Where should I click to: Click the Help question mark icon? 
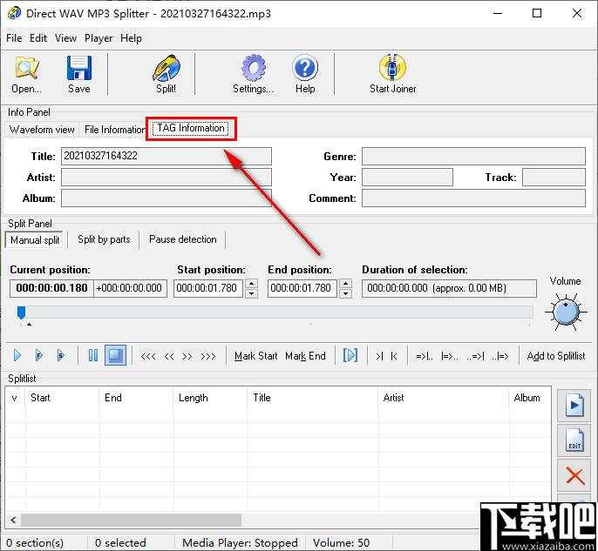305,75
